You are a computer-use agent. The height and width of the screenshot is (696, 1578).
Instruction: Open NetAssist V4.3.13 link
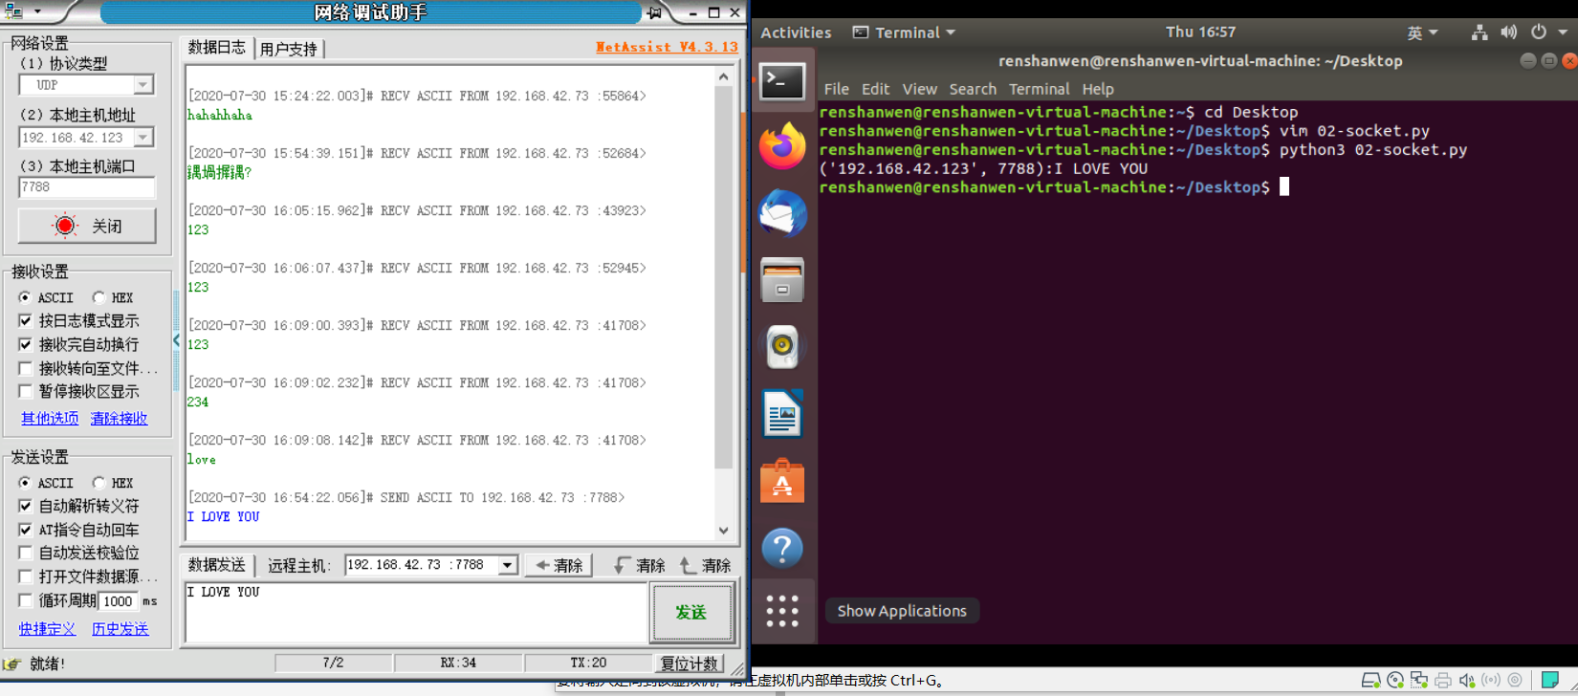[x=667, y=46]
